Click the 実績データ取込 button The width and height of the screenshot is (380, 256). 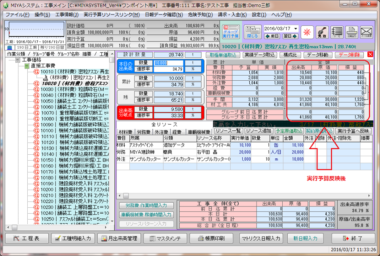point(260,55)
